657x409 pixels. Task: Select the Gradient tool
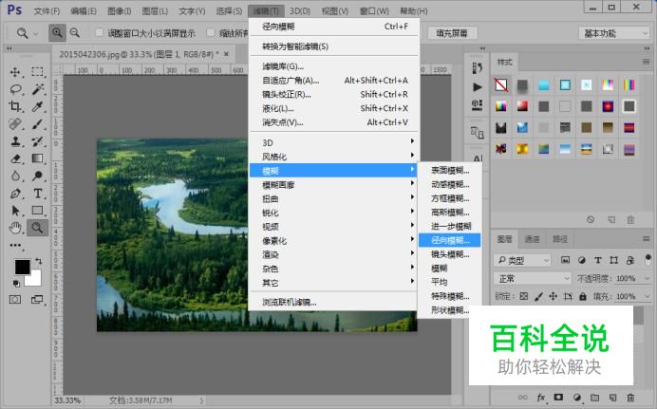[x=37, y=158]
